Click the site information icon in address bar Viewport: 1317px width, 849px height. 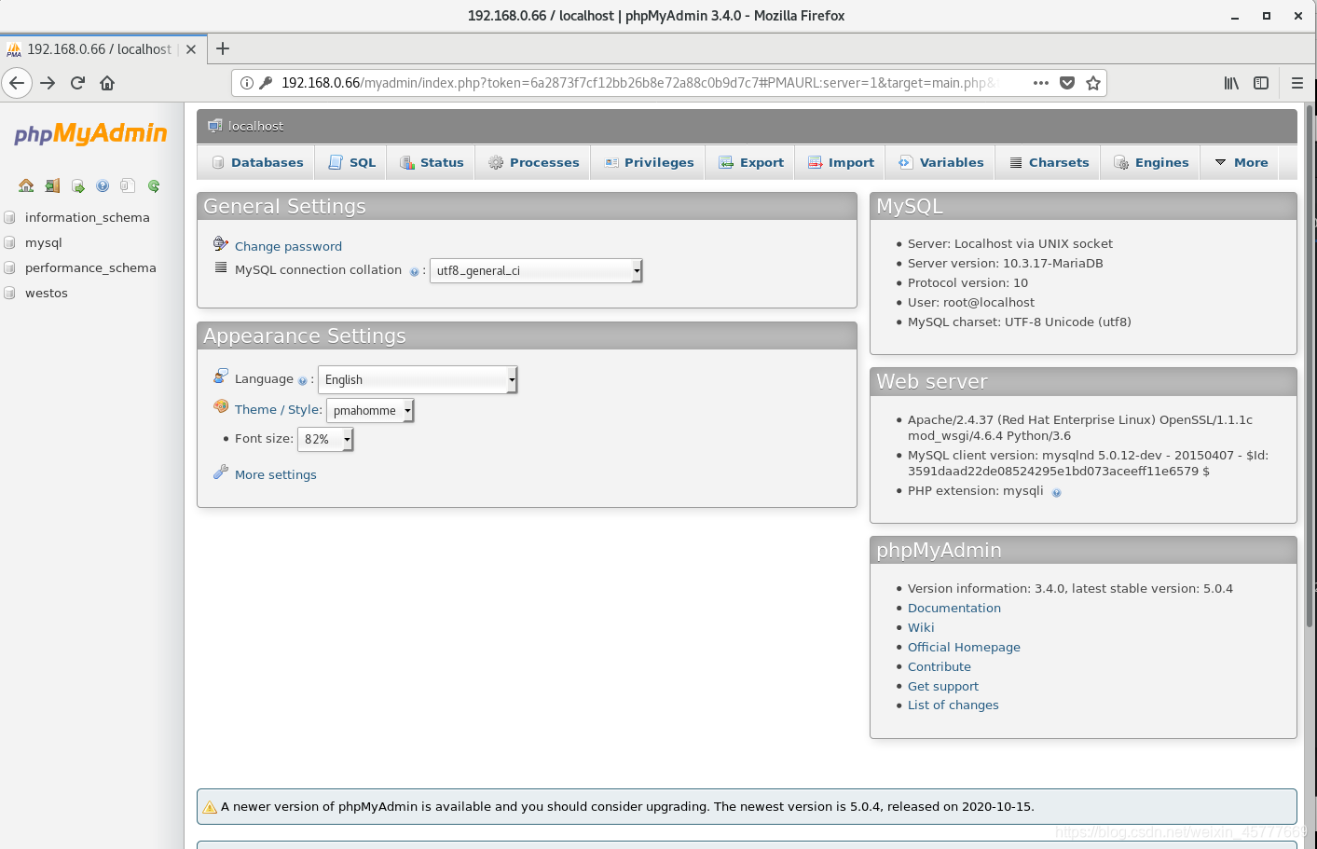(x=247, y=83)
